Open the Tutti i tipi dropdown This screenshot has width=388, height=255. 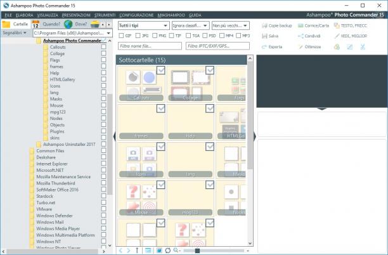click(143, 25)
